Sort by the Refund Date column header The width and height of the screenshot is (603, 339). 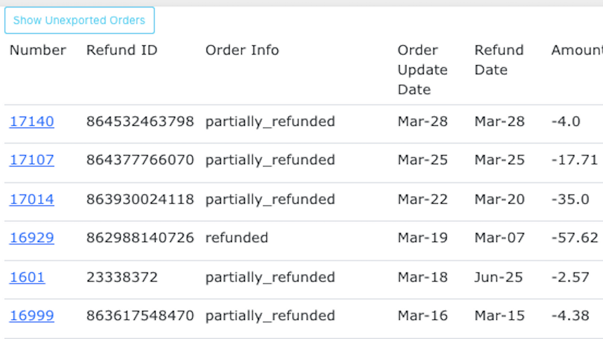click(499, 60)
